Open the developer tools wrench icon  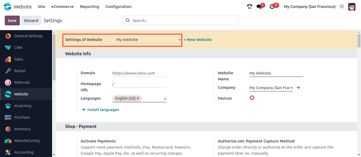[342, 7]
